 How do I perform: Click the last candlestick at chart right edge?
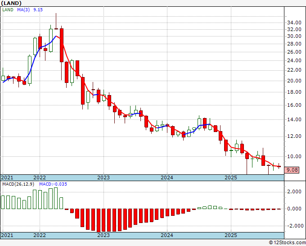pyautogui.click(x=279, y=166)
